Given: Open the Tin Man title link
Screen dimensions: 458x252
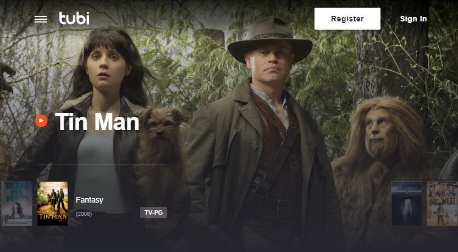Looking at the screenshot, I should pyautogui.click(x=97, y=122).
